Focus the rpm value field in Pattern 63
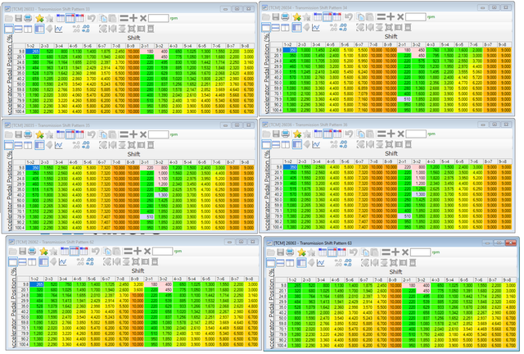The width and height of the screenshot is (524, 354). tap(420, 252)
